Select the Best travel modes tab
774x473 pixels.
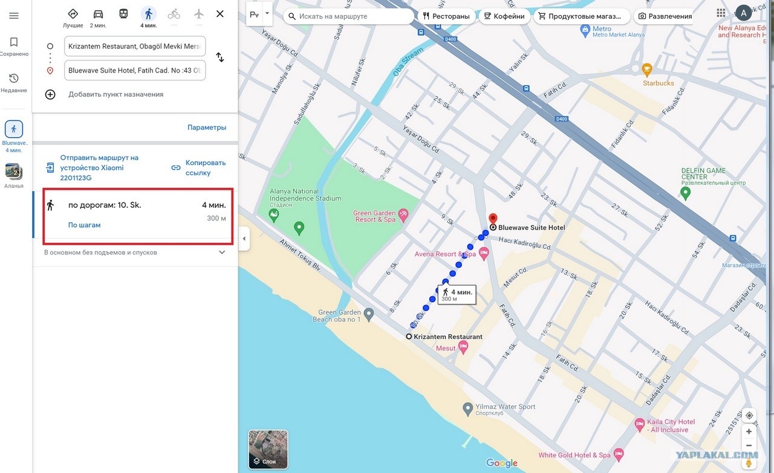73,18
